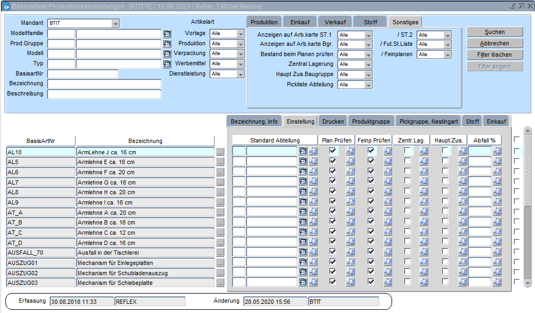Uncheck Plan.Prüfen for row AL10

point(333,151)
